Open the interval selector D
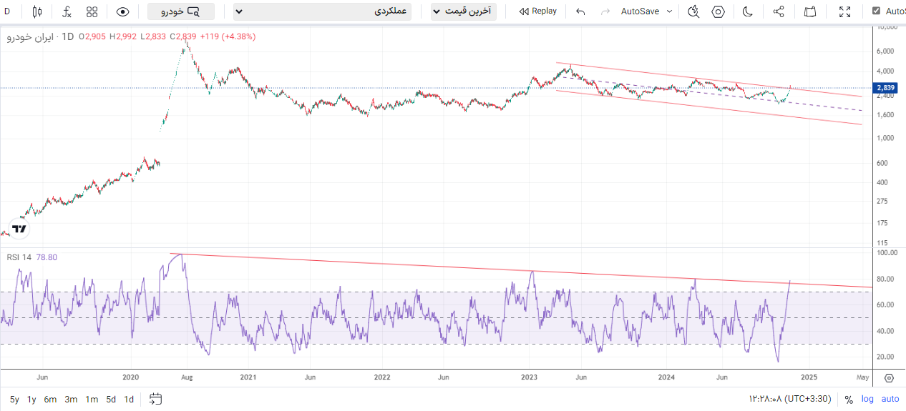Screen dimensions: 906x411 point(7,11)
